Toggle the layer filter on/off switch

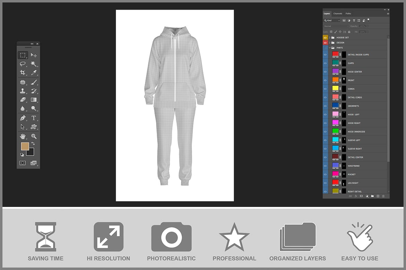368,20
